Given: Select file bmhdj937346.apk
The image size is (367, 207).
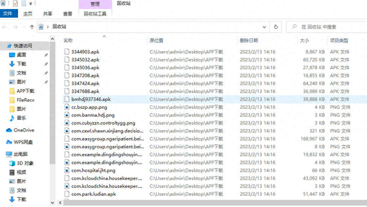Looking at the screenshot, I should pos(91,99).
